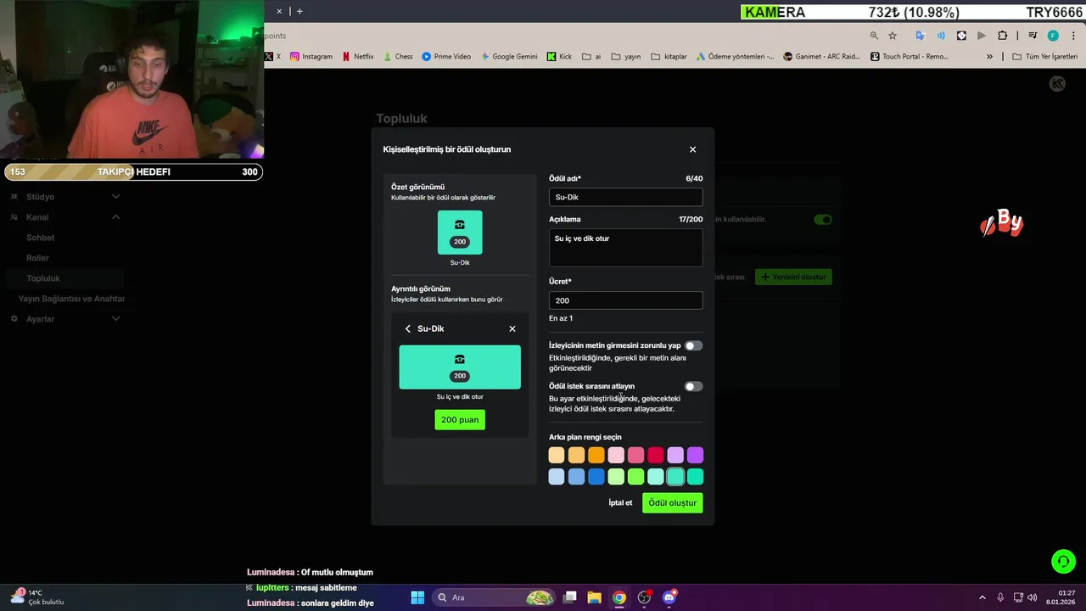Collapse the Kanal sidebar section
Image resolution: width=1086 pixels, height=611 pixels.
[x=116, y=217]
